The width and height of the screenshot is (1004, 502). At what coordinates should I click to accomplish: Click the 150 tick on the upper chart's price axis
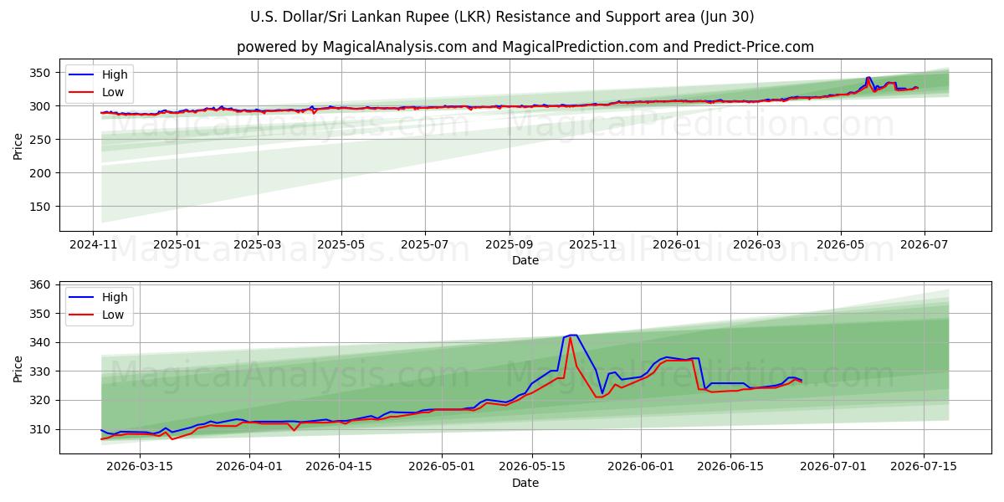(42, 207)
